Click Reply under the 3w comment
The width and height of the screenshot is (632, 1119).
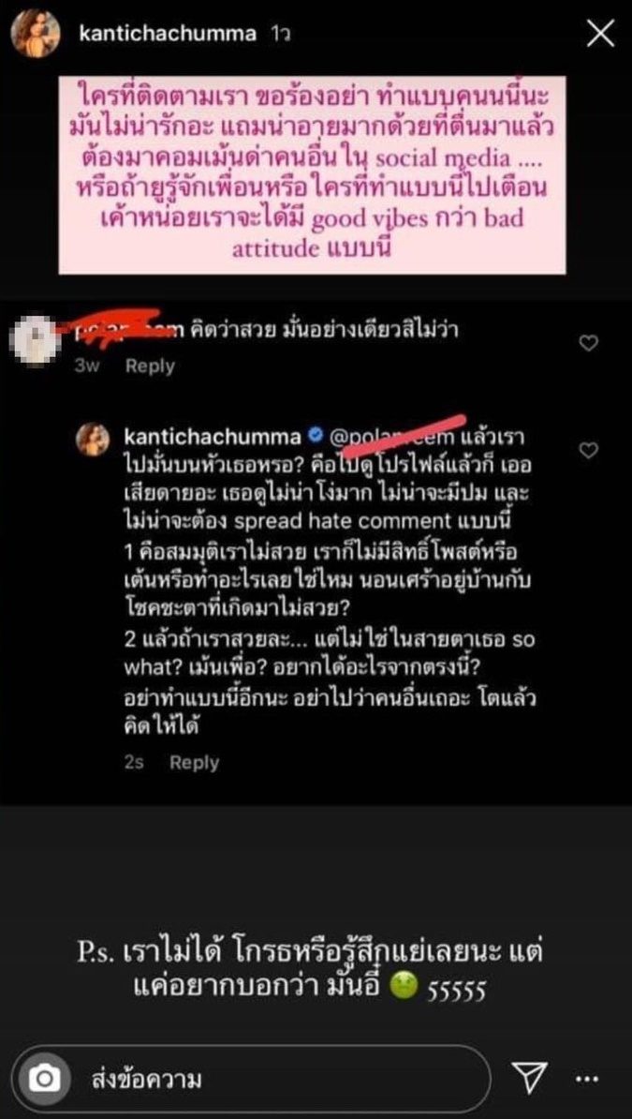[150, 366]
